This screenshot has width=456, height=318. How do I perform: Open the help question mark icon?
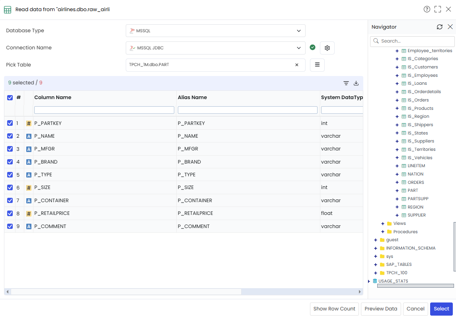coord(427,9)
